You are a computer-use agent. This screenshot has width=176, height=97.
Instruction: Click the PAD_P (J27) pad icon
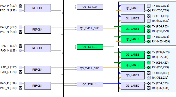20,67
